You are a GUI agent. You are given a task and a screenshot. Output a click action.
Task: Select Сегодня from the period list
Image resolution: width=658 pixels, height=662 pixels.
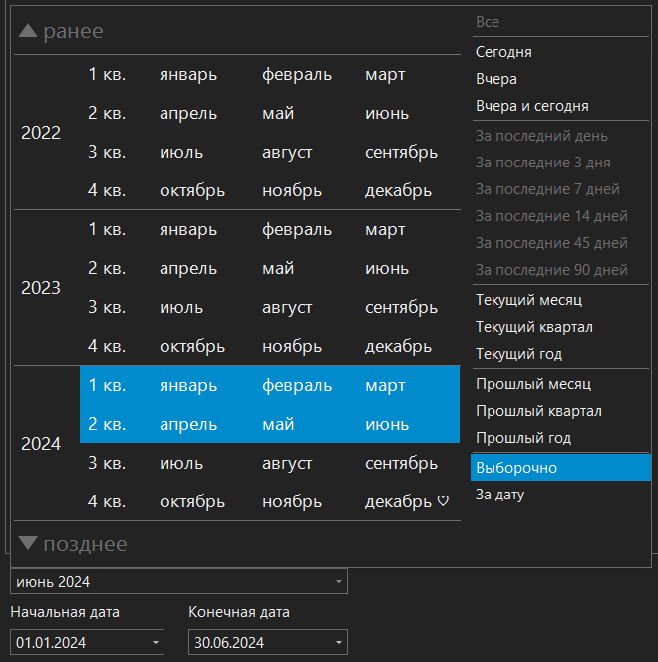pos(503,52)
